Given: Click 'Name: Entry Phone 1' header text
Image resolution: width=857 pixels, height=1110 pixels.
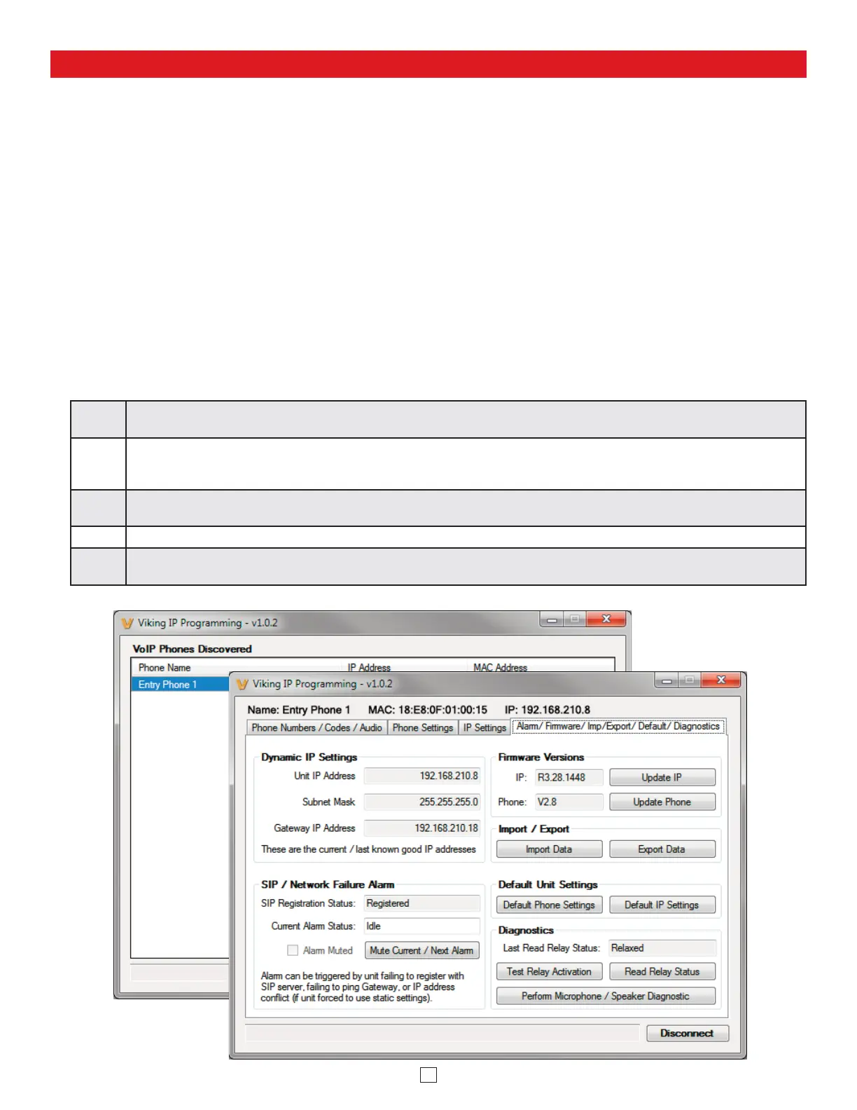Looking at the screenshot, I should (299, 710).
